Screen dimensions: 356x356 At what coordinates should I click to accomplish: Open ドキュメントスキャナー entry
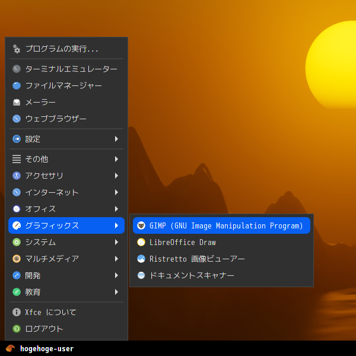coord(221,275)
